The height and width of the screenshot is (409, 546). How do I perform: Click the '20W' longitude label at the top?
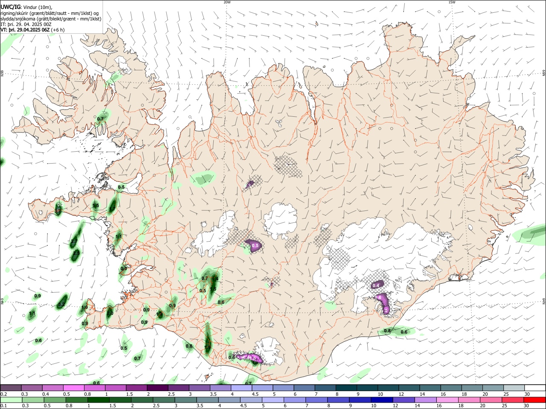pos(227,2)
